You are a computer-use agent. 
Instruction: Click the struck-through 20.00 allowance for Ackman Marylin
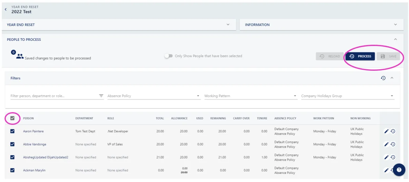pos(185,172)
